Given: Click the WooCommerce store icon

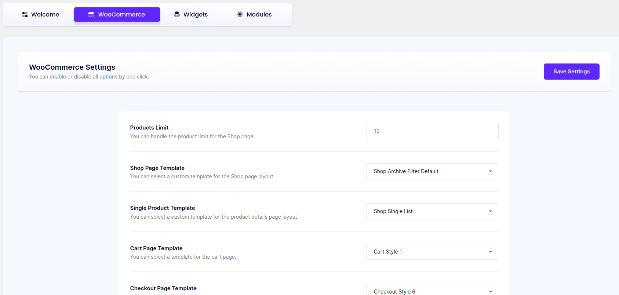Looking at the screenshot, I should [x=91, y=15].
